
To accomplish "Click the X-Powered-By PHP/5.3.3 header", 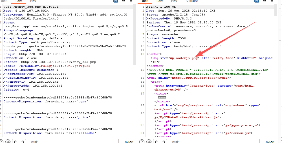I will [169, 19].
